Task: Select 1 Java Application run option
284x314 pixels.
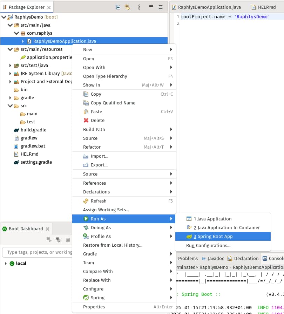Action: (x=212, y=219)
